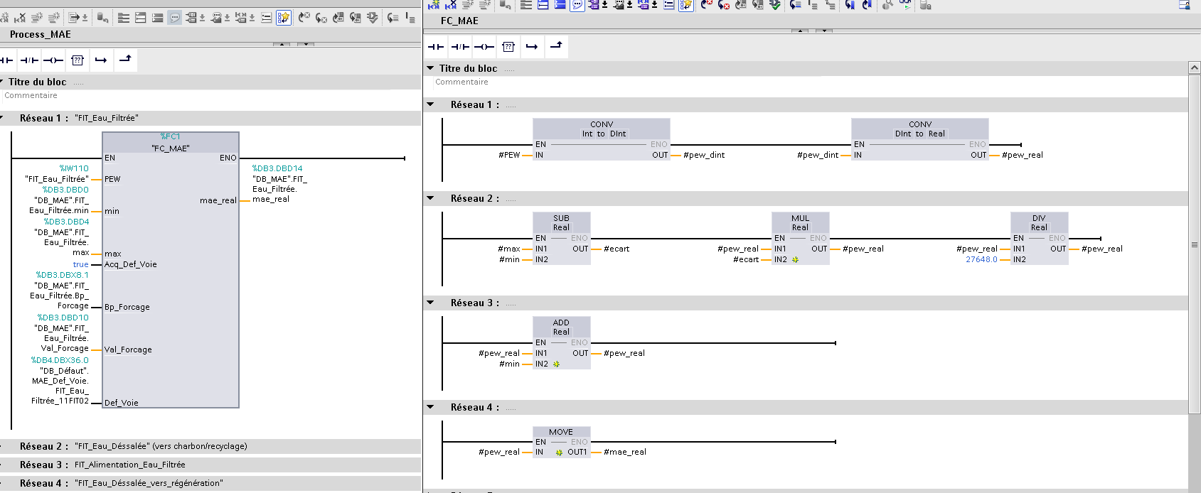Click close branch icon in FC_MAE editor
This screenshot has width=1201, height=493.
(x=556, y=46)
